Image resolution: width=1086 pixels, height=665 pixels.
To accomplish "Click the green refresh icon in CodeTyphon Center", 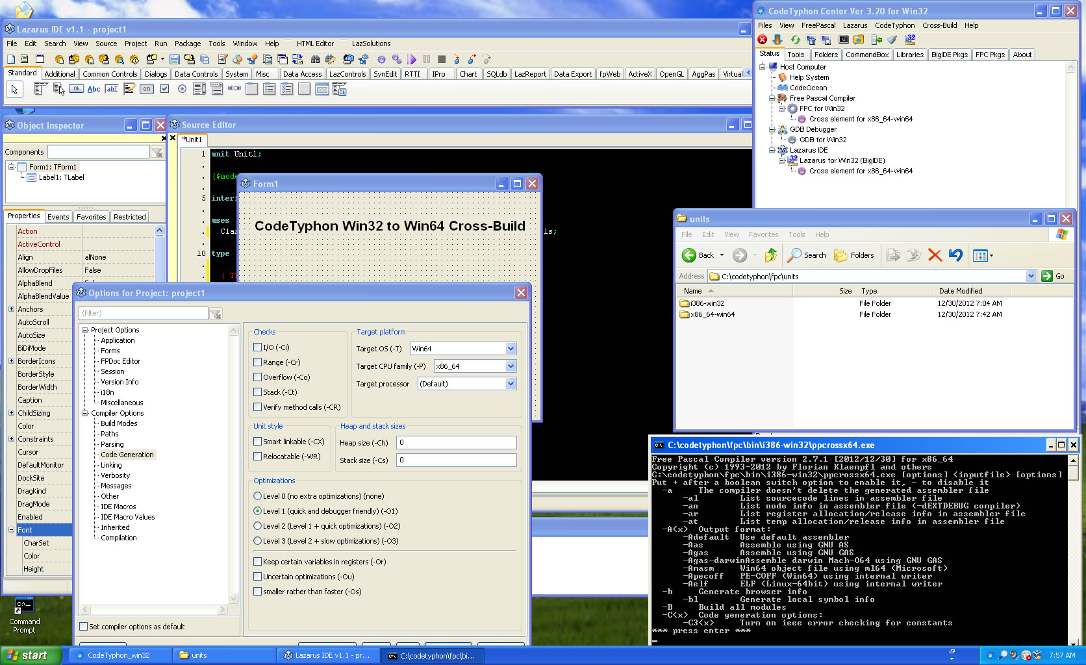I will [795, 40].
